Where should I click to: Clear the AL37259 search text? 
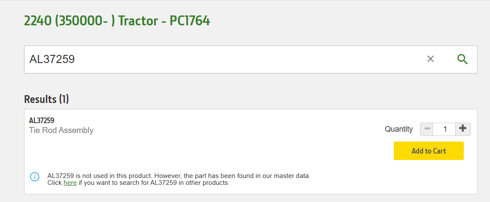point(430,59)
